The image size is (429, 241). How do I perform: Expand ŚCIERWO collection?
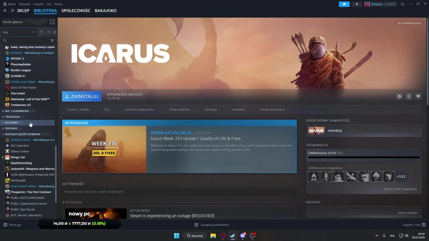pyautogui.click(x=28, y=123)
